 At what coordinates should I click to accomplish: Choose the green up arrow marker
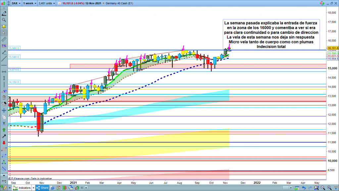pyautogui.click(x=4, y=130)
